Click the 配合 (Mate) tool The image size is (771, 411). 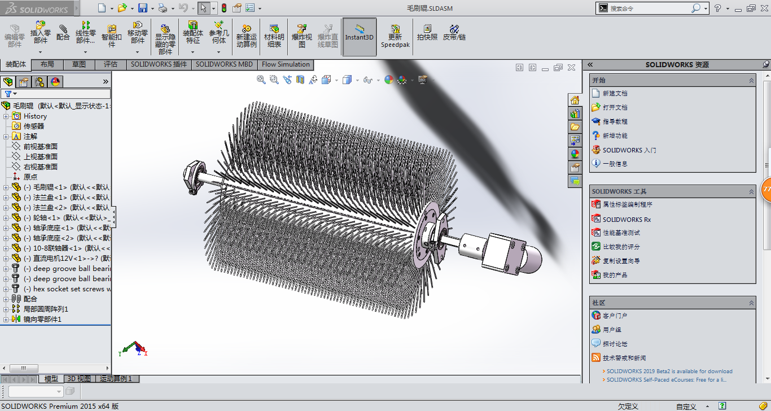click(63, 32)
